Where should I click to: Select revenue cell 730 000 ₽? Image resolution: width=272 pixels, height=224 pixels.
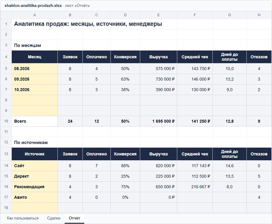coord(158,79)
